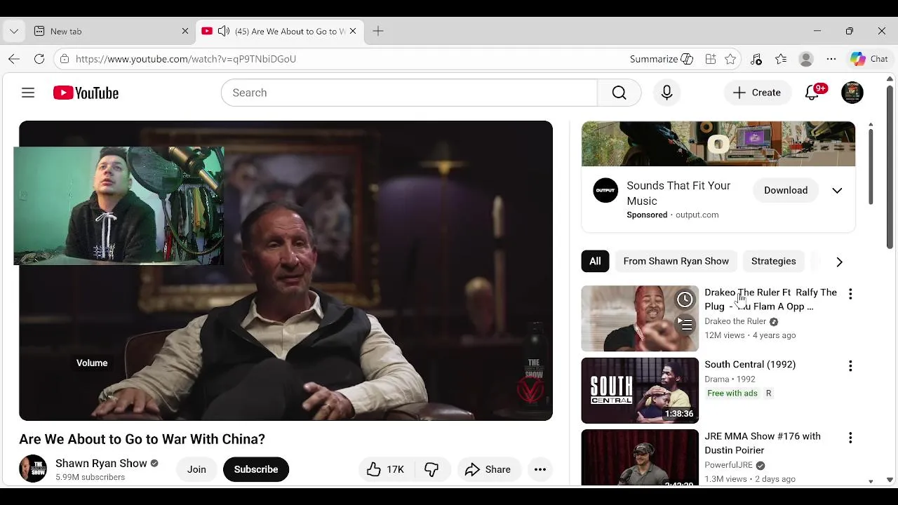
Task: Close the New tab tab
Action: click(x=185, y=31)
